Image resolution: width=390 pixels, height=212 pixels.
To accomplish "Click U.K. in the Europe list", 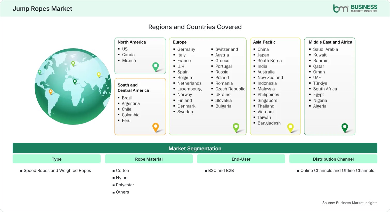I will click(x=181, y=66).
